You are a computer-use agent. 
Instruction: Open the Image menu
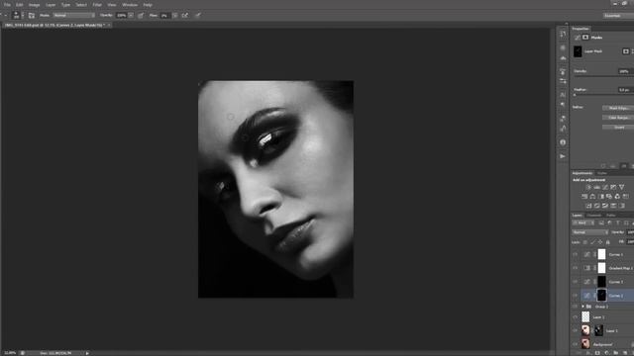35,5
